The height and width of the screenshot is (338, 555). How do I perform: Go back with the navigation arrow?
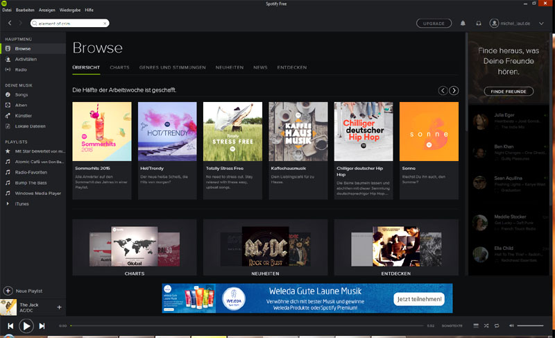pos(10,23)
